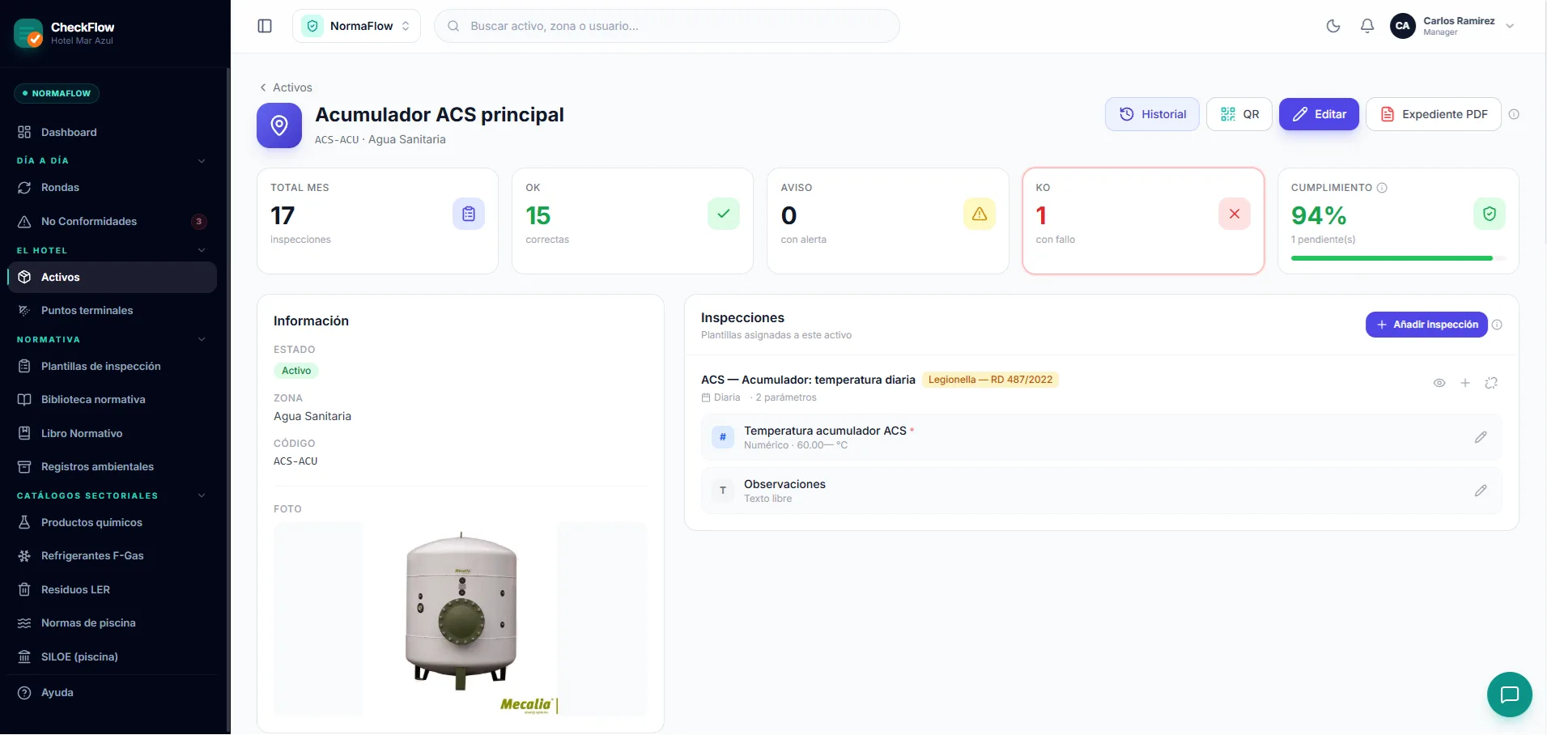Open Biblioteca normativa book icon
Image resolution: width=1547 pixels, height=735 pixels.
click(24, 400)
